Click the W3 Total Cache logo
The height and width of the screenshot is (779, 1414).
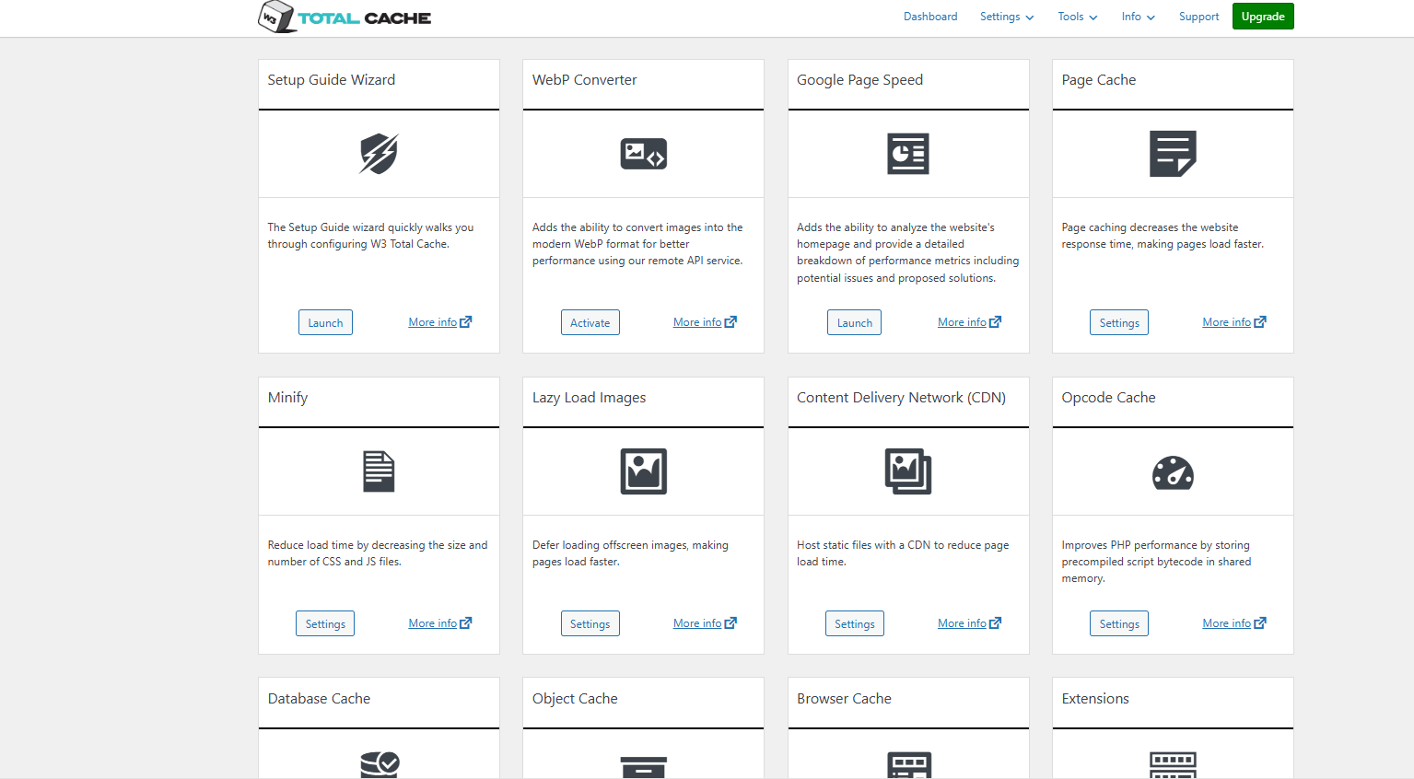tap(345, 17)
